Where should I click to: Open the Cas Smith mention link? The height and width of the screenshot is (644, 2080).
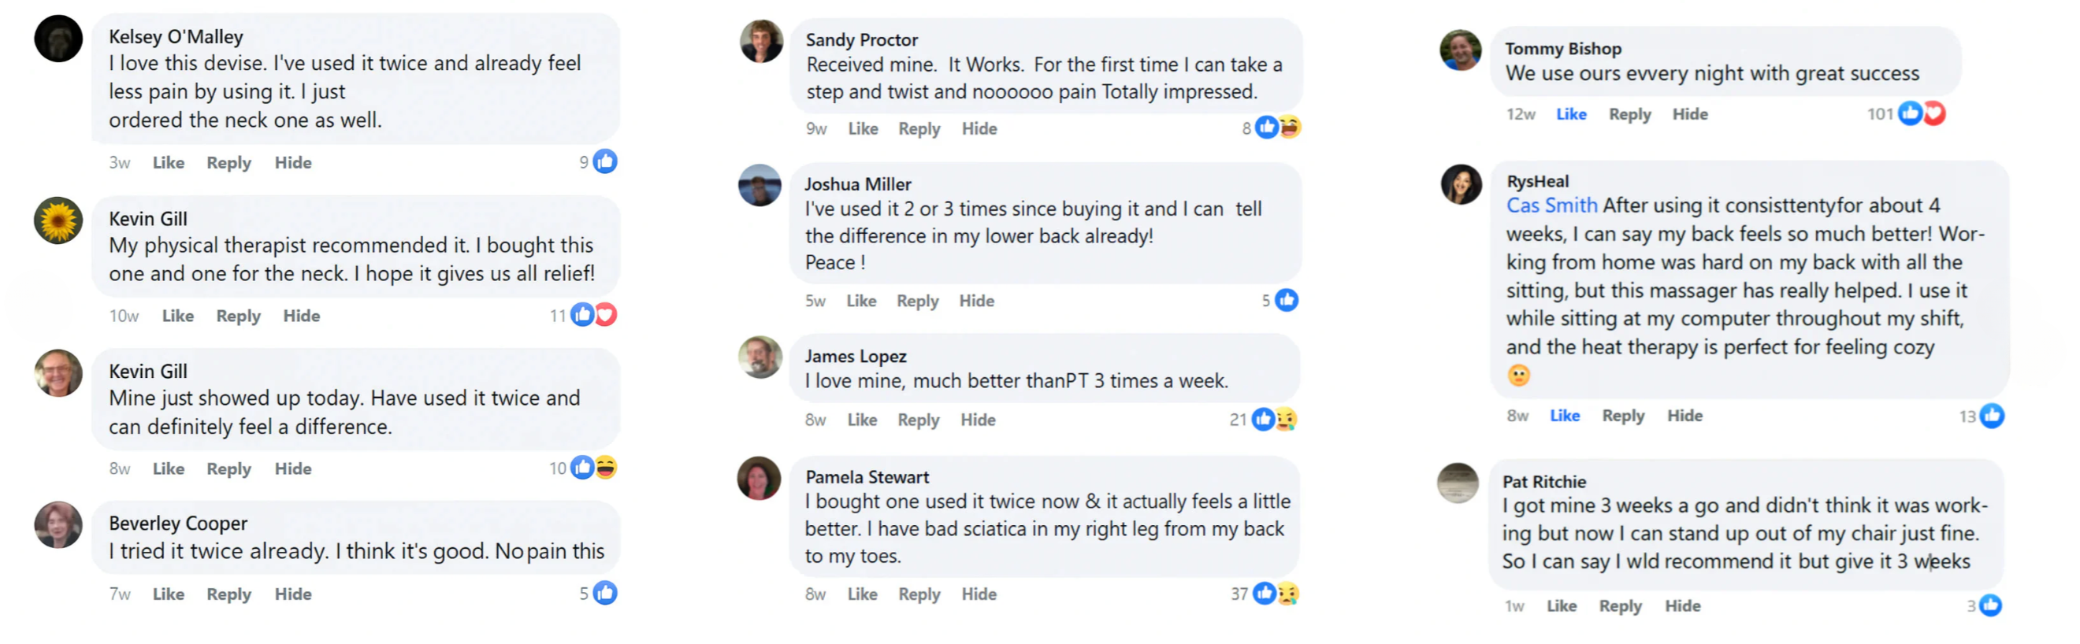coord(1551,205)
